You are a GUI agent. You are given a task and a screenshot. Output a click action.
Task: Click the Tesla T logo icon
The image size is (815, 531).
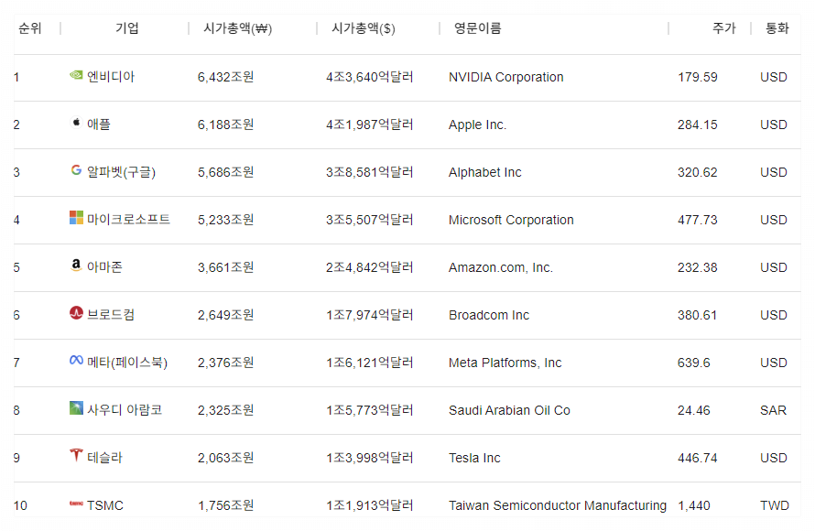click(x=76, y=455)
